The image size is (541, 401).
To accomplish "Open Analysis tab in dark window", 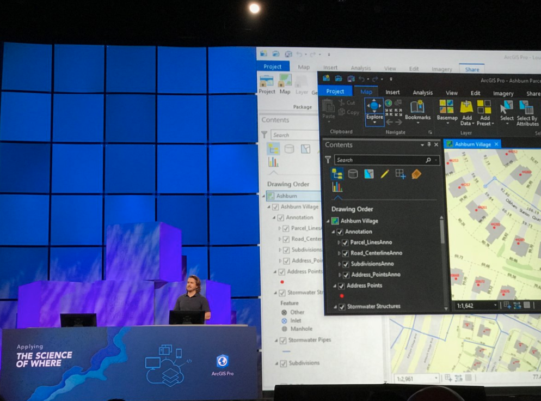I will point(423,93).
